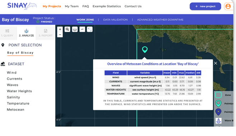Click the Bay of Biscay project title
236x136 pixels.
pyautogui.click(x=15, y=20)
